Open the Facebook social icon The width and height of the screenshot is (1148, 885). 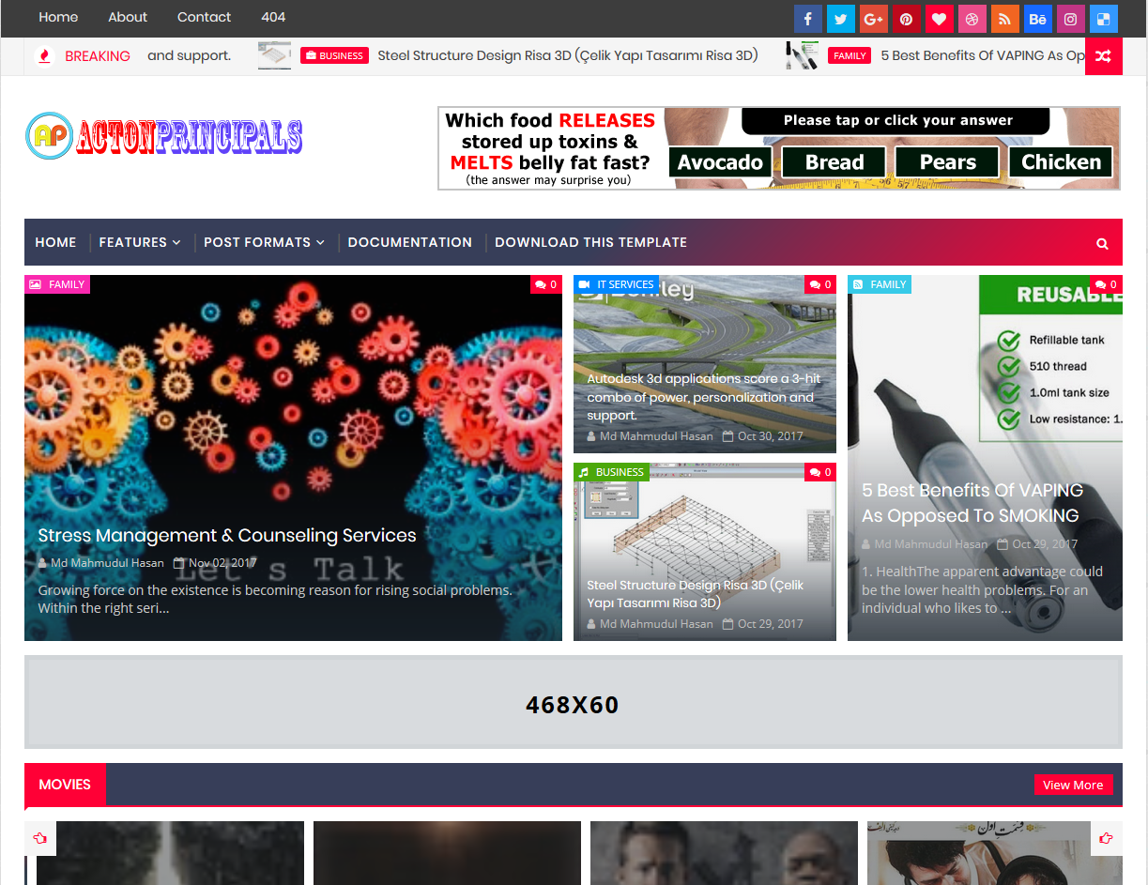coord(807,19)
